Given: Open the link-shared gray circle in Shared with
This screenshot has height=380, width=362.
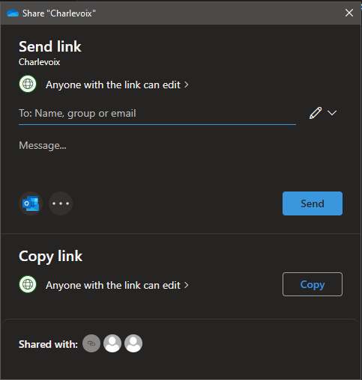Looking at the screenshot, I should 91,343.
